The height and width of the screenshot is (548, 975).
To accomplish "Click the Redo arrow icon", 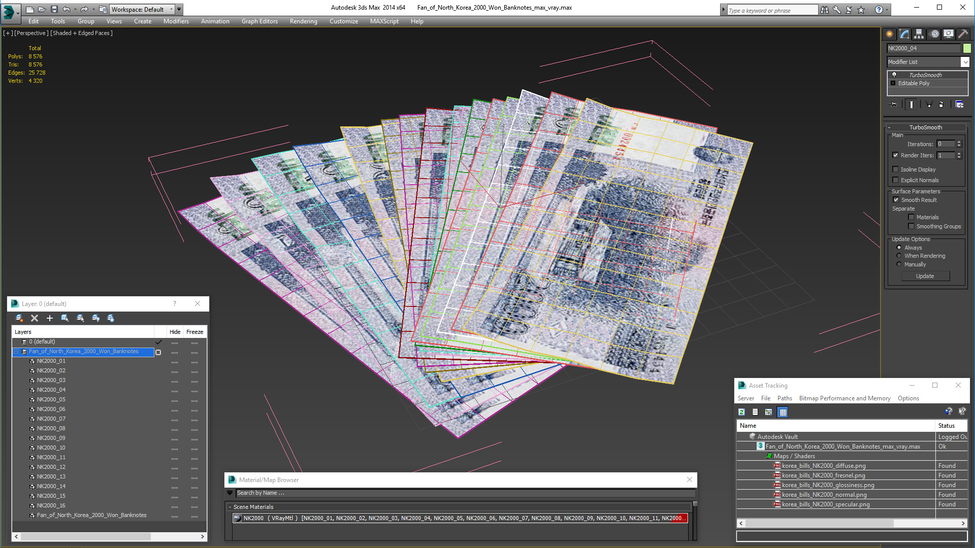I will pyautogui.click(x=84, y=9).
